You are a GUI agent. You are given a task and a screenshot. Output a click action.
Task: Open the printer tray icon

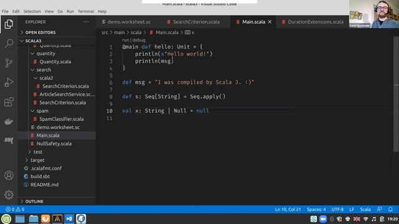click(x=348, y=219)
